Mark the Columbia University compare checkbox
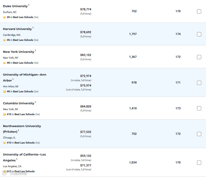Image resolution: width=206 pixels, height=177 pixels. pos(199,108)
